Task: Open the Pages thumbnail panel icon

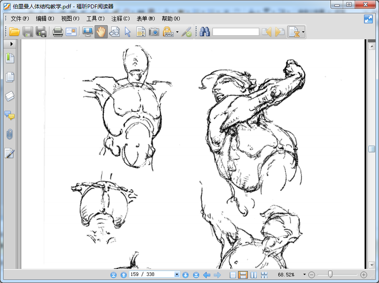Action: (x=10, y=77)
